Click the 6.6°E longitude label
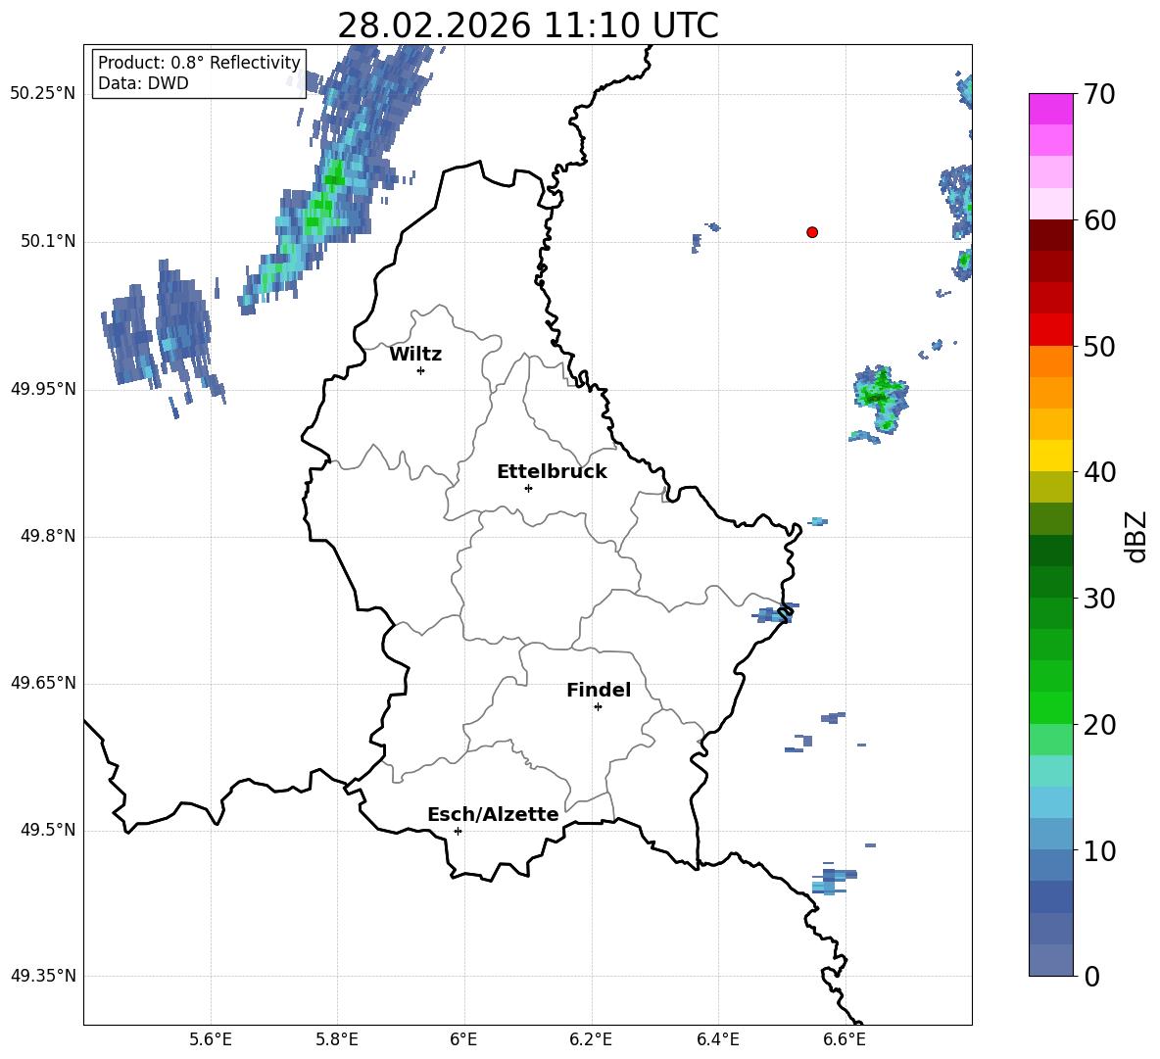This screenshot has width=1160, height=1059. pyautogui.click(x=845, y=1039)
